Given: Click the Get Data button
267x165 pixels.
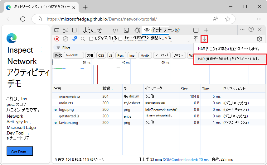Looking at the screenshot, I should pyautogui.click(x=20, y=151).
